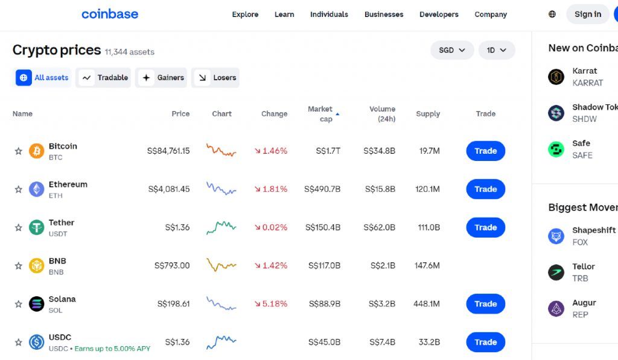This screenshot has height=360, width=618.
Task: Select the Gainers filter tab
Action: 161,78
